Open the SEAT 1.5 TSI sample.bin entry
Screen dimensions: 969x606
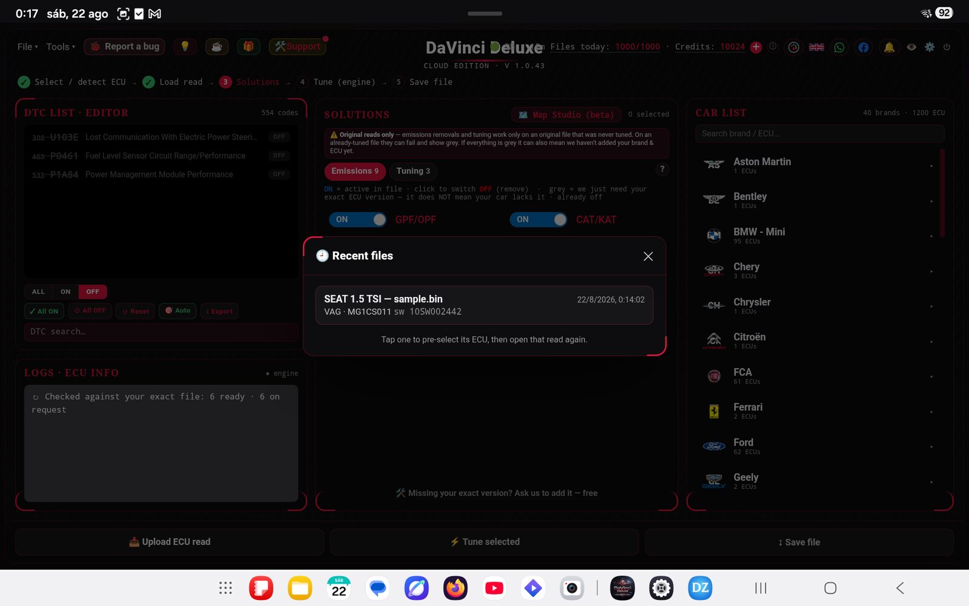[x=484, y=305]
